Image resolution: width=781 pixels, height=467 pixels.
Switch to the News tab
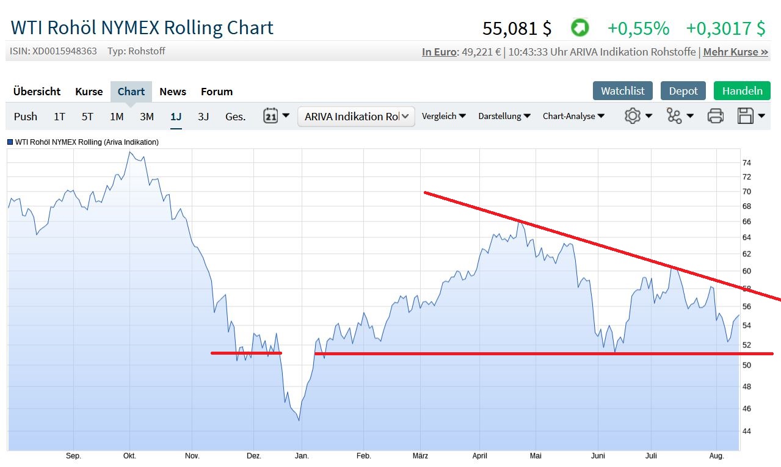coord(172,91)
